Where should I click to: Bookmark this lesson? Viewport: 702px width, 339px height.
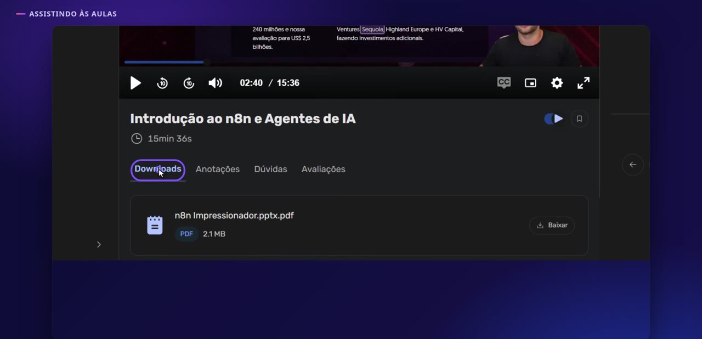tap(579, 118)
